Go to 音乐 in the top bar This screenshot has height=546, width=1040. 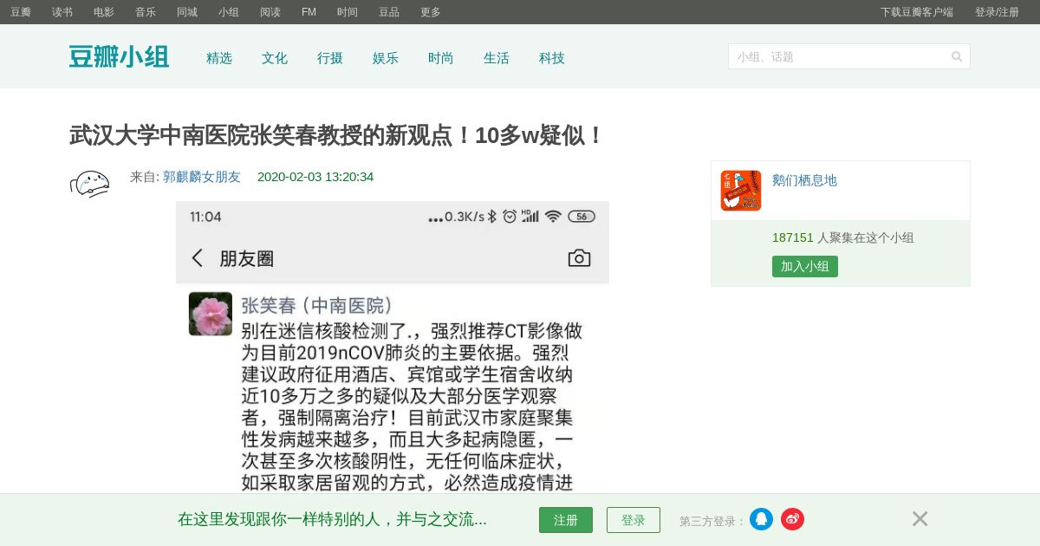tap(146, 12)
